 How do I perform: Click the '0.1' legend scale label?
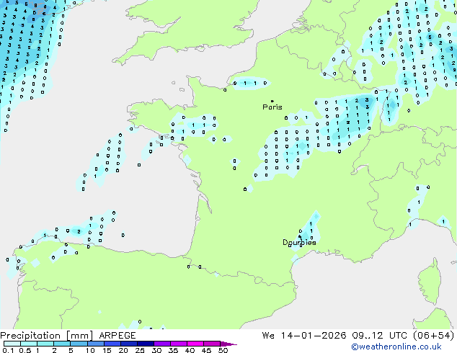[x=8, y=350]
